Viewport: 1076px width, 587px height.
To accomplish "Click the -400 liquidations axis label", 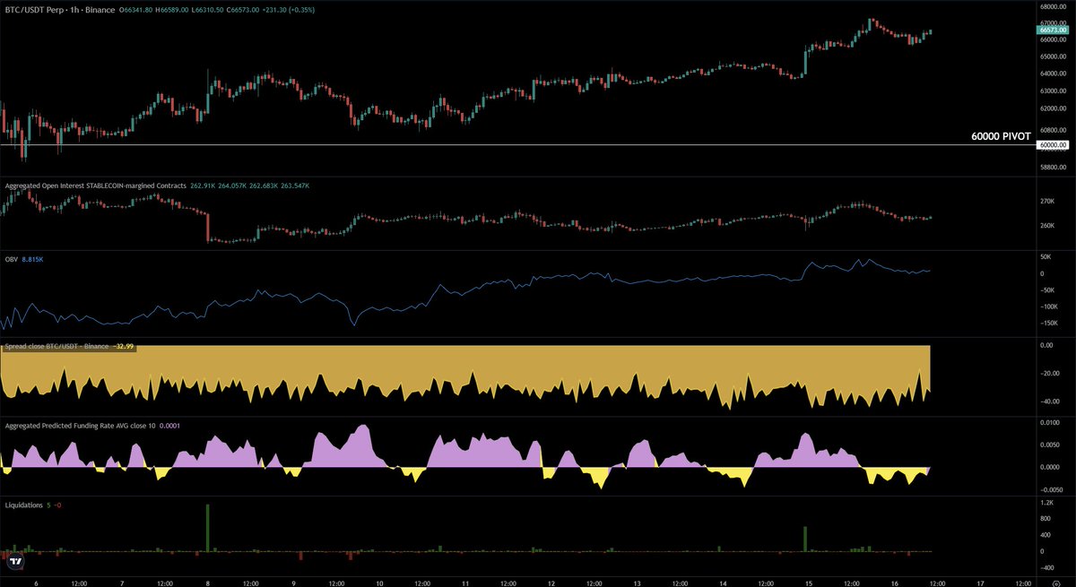I will tap(1046, 567).
